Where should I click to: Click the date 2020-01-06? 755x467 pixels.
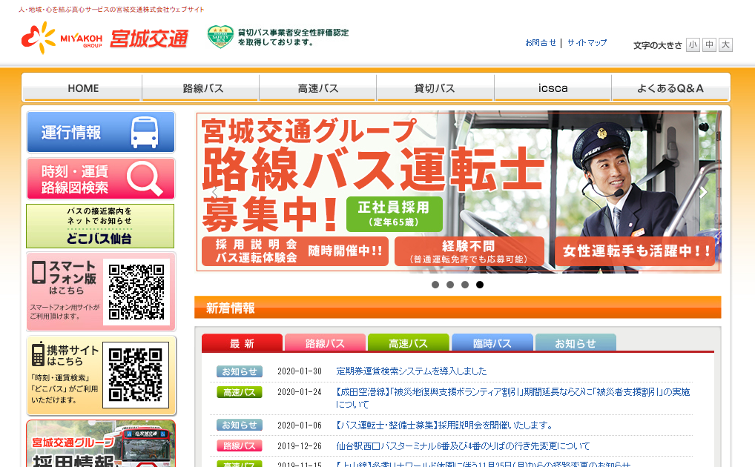pyautogui.click(x=300, y=425)
